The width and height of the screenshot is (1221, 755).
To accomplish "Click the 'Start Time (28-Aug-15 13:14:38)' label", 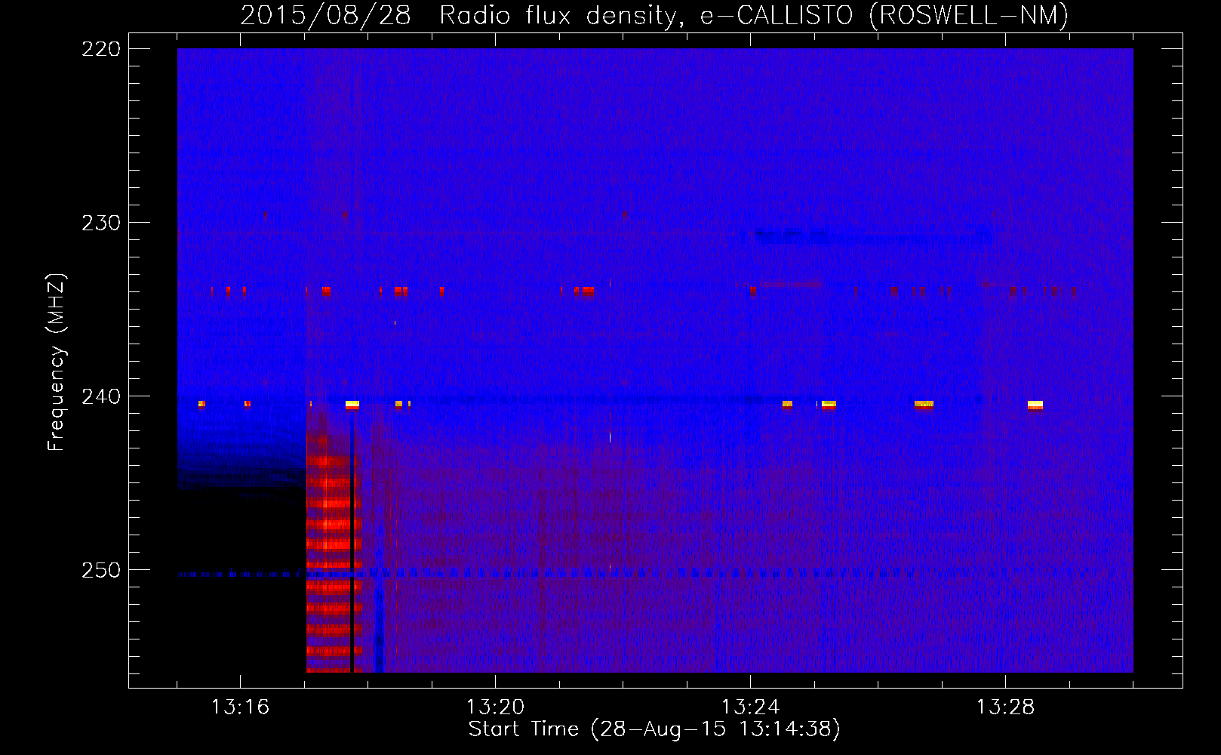I will point(654,729).
